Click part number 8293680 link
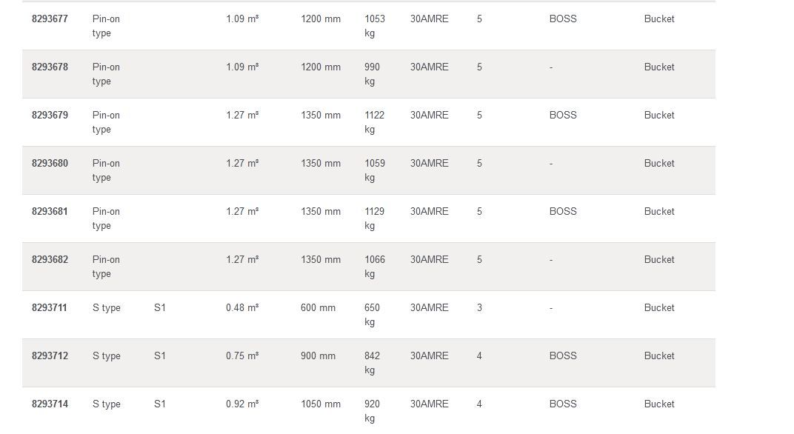 (x=50, y=164)
